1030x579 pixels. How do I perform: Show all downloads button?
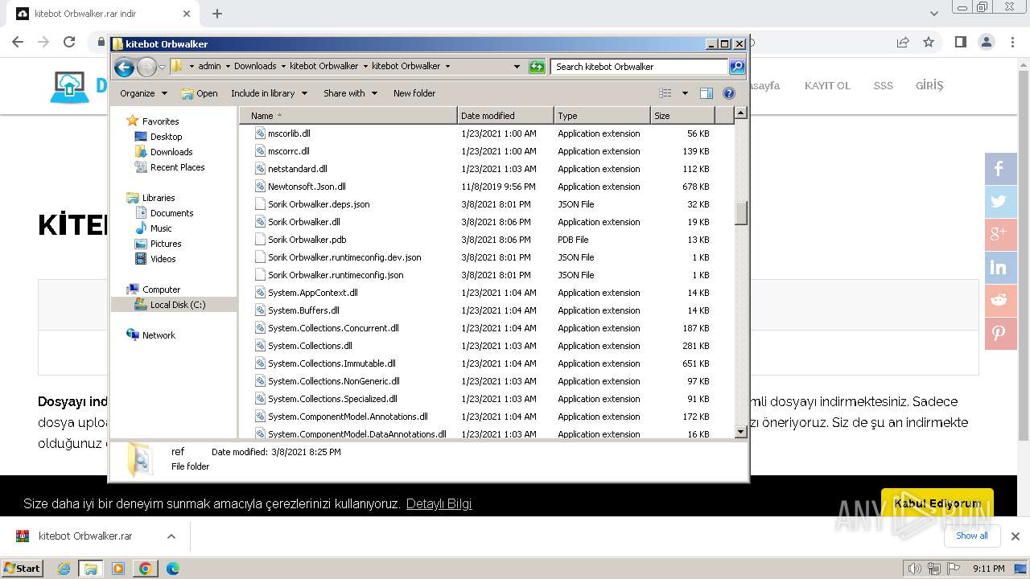point(972,536)
